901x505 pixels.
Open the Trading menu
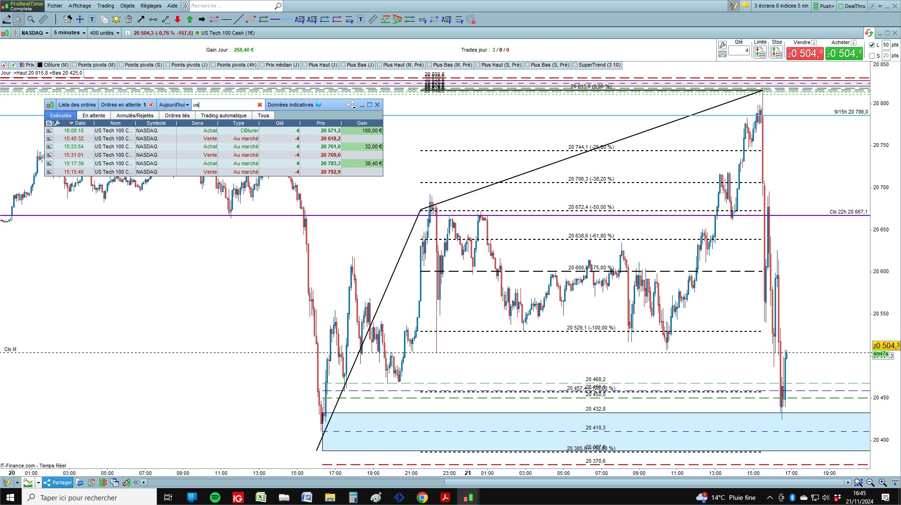click(x=106, y=6)
